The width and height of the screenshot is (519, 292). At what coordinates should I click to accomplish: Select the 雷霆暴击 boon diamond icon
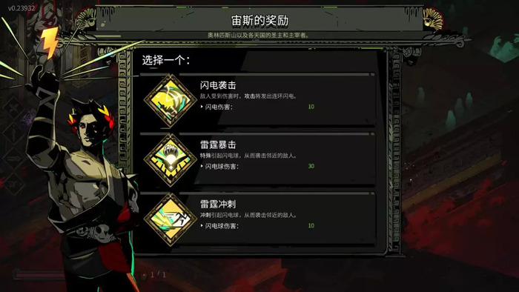171,160
